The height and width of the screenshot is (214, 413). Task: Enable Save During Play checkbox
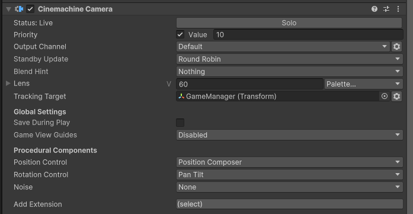180,123
